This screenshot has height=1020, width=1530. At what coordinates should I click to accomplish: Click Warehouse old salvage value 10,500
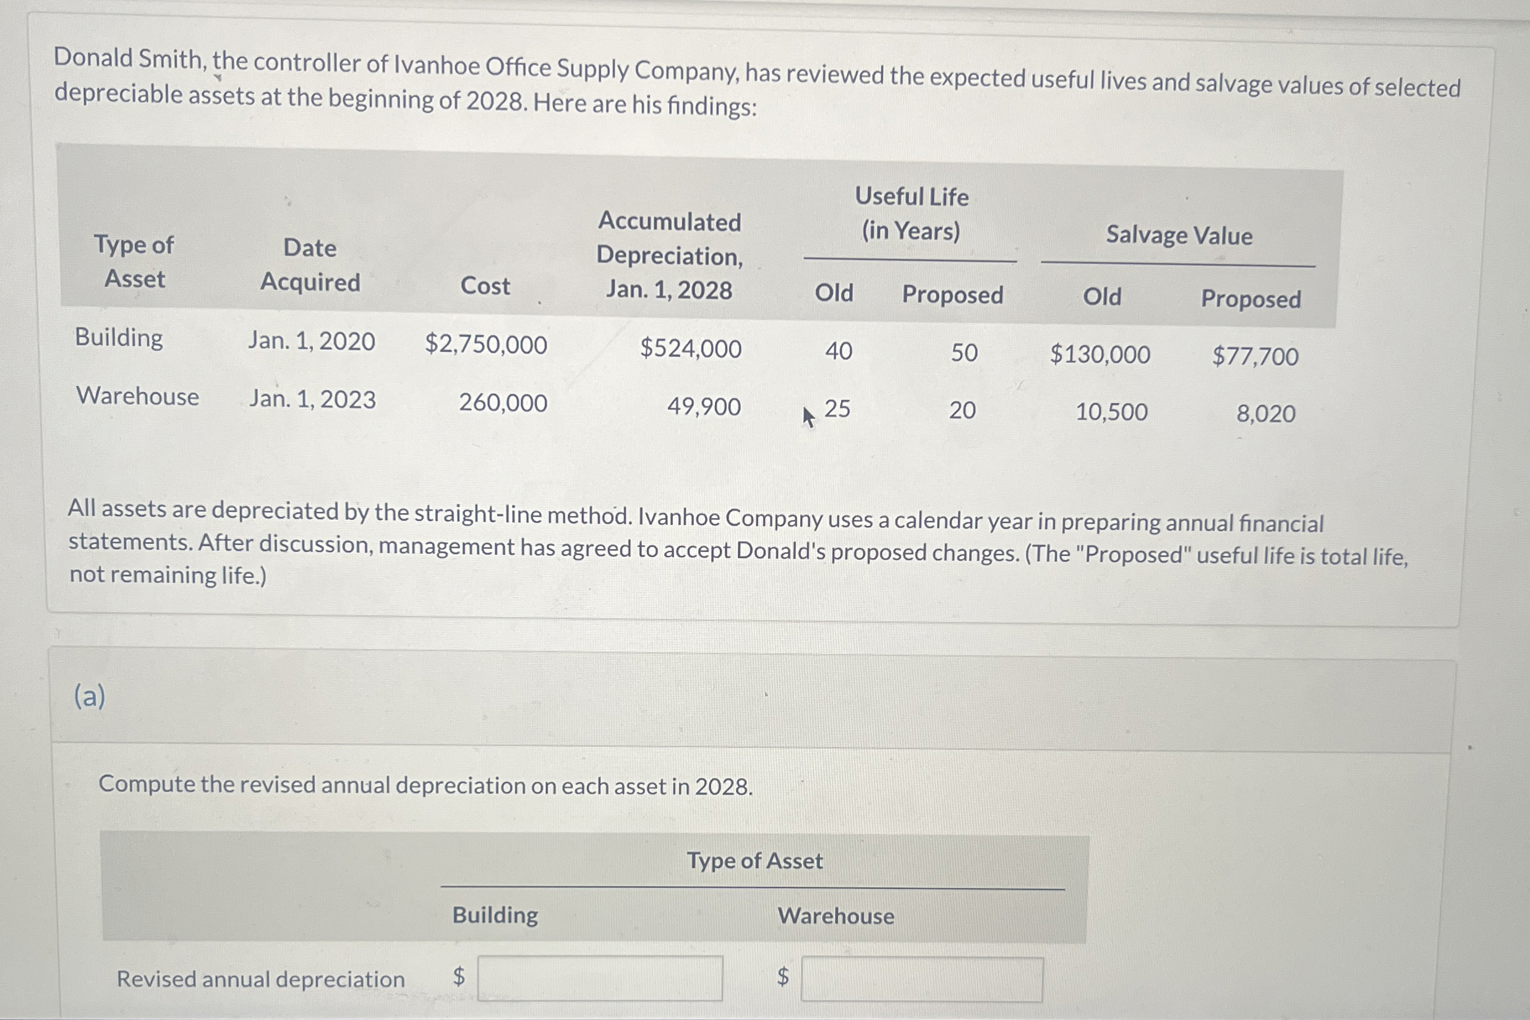point(1111,412)
